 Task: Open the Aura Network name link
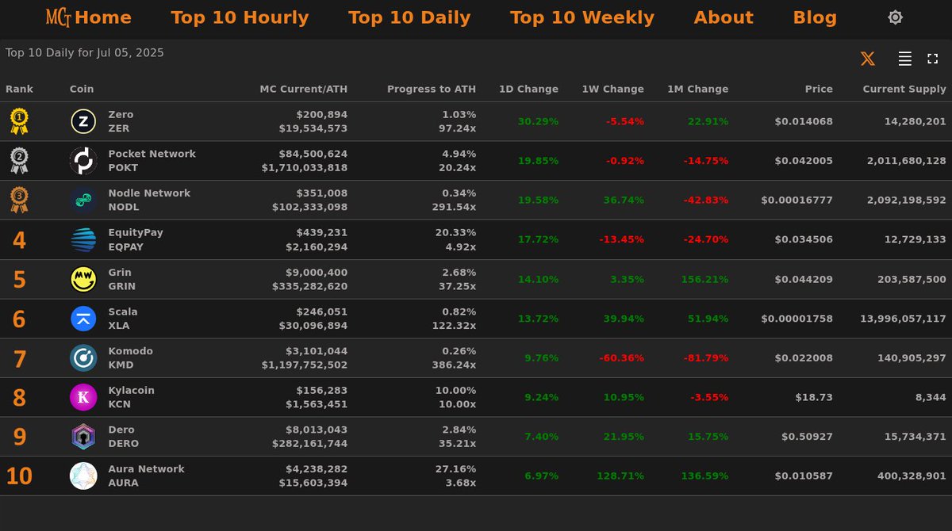(146, 469)
